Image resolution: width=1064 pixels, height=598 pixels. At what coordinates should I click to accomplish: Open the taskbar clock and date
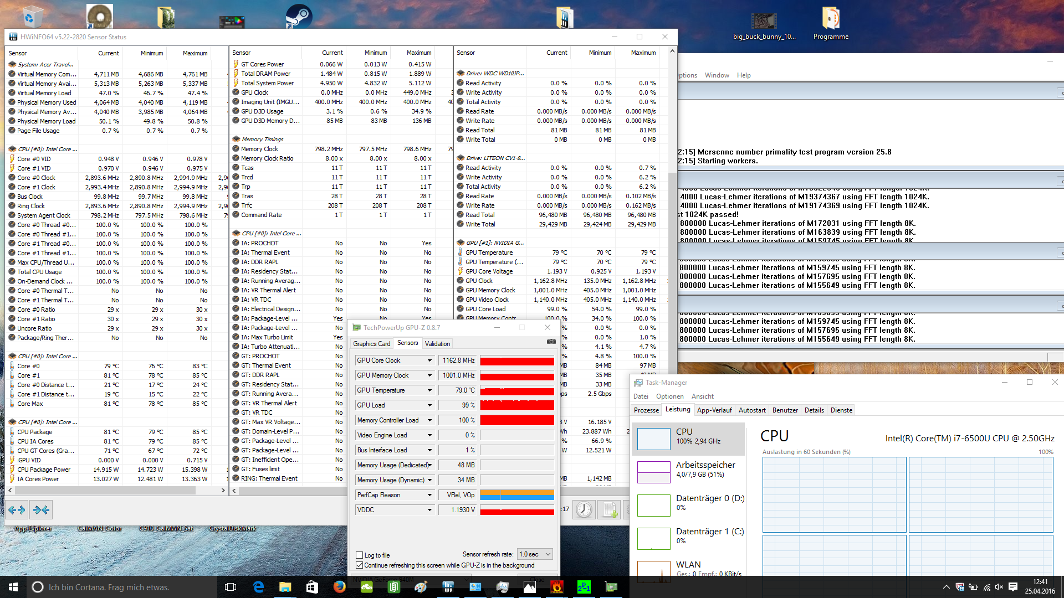[x=1040, y=587]
